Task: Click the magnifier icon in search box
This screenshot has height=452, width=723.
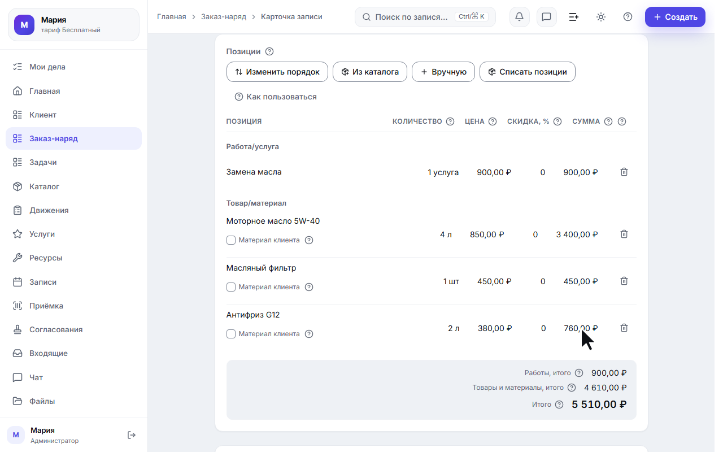Action: point(367,17)
